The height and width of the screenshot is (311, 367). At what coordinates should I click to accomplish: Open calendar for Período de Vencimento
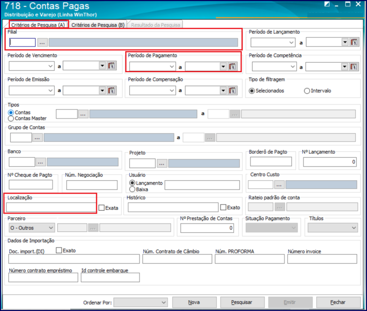click(112, 66)
